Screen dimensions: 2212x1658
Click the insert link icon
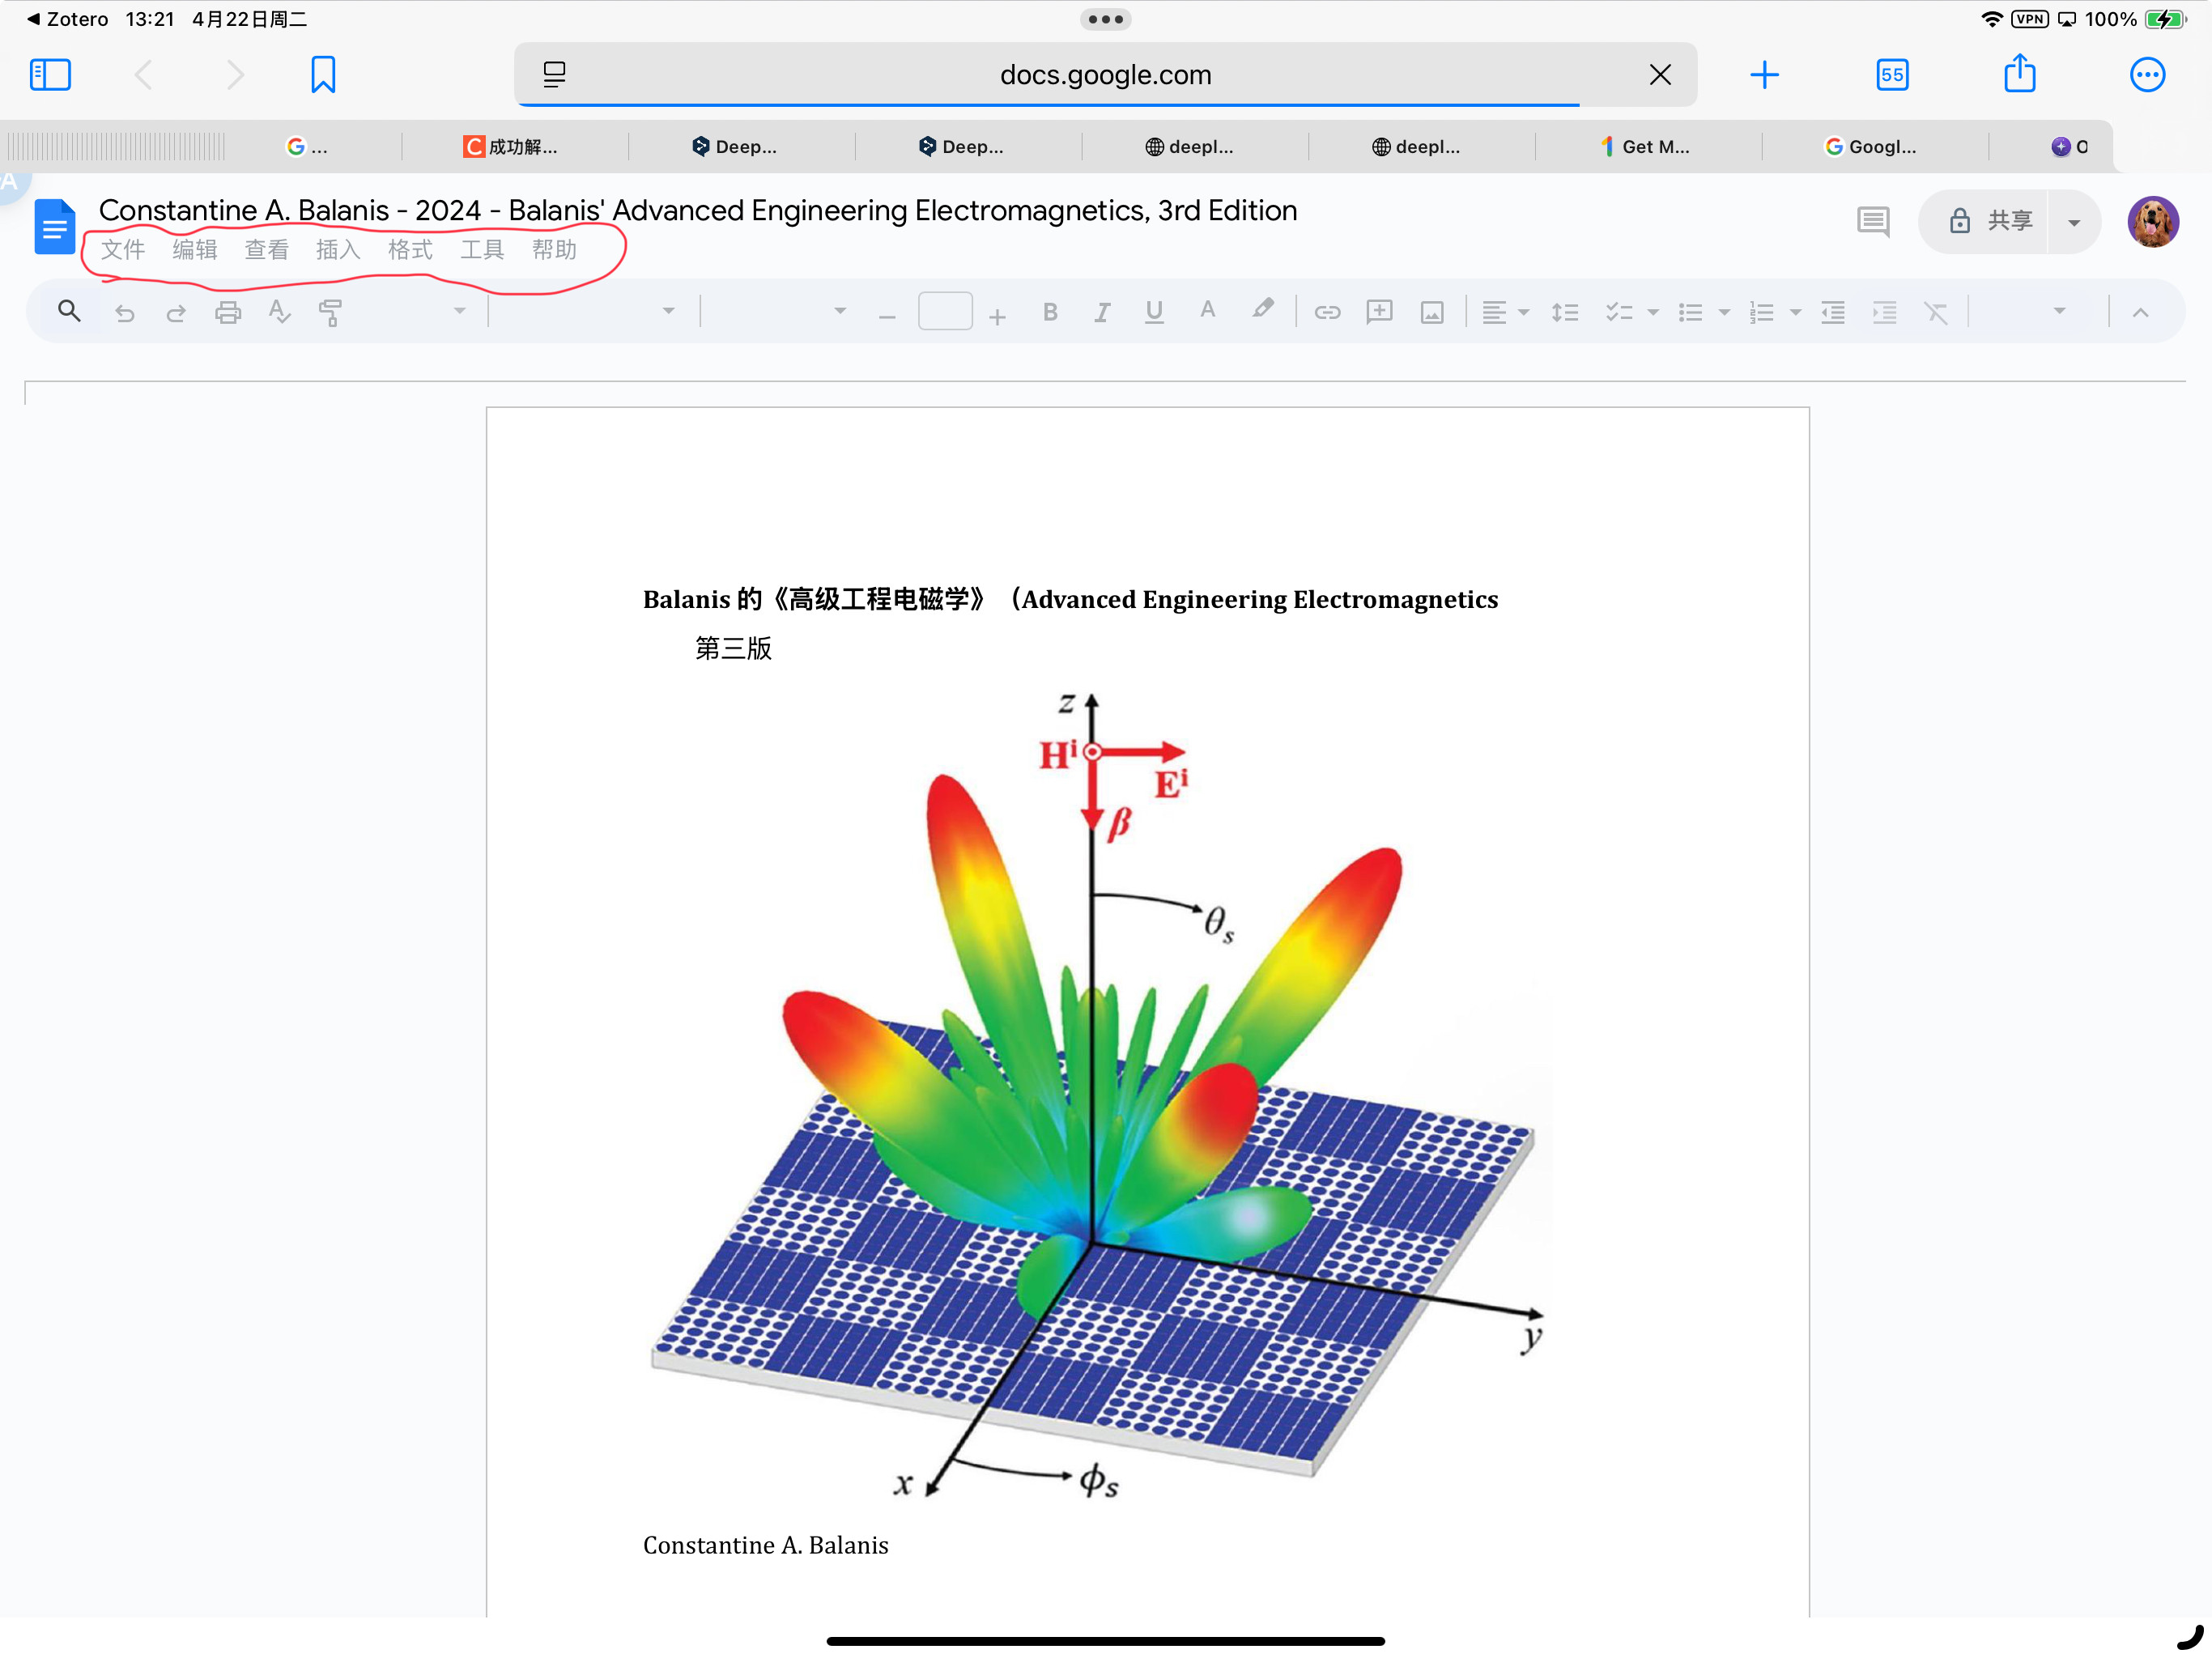point(1327,313)
